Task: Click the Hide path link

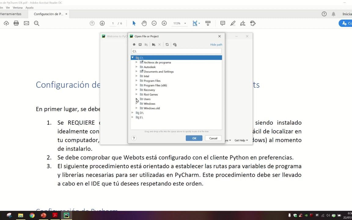Action: click(x=216, y=45)
